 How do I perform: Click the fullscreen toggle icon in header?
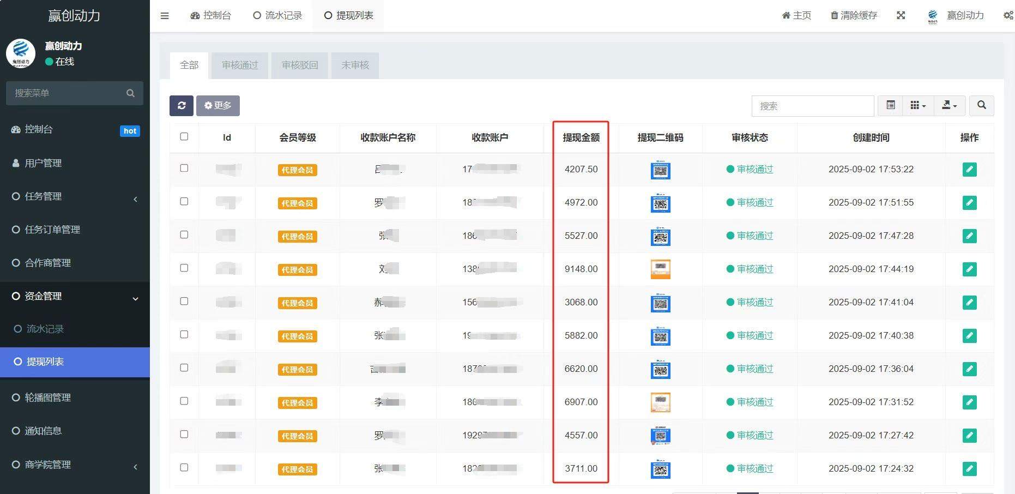click(x=901, y=15)
